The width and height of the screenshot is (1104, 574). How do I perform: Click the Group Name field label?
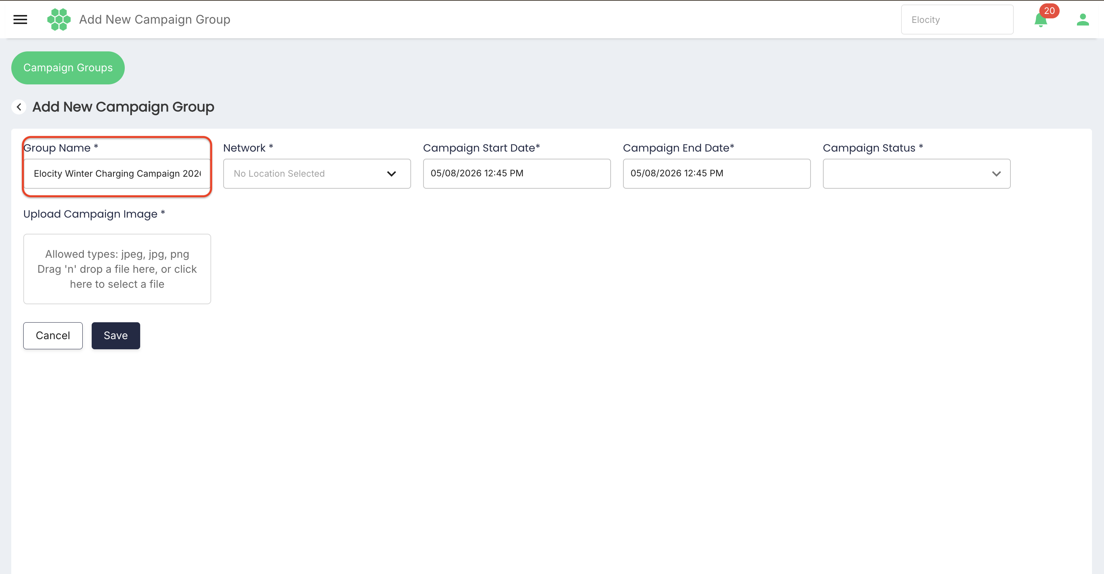[x=61, y=148]
